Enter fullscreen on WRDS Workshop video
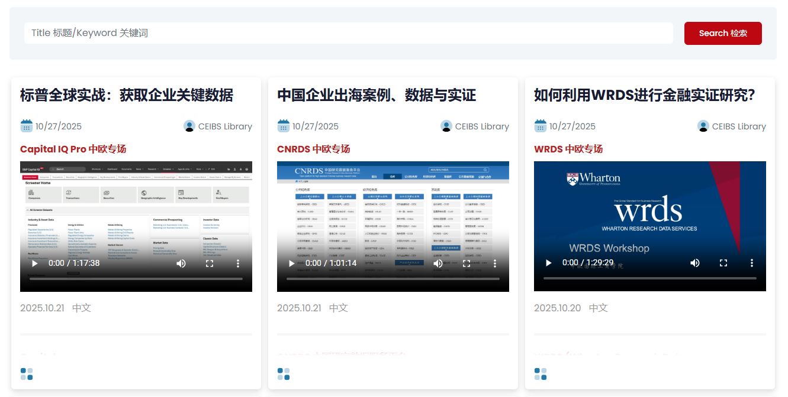This screenshot has height=397, width=788. 723,263
